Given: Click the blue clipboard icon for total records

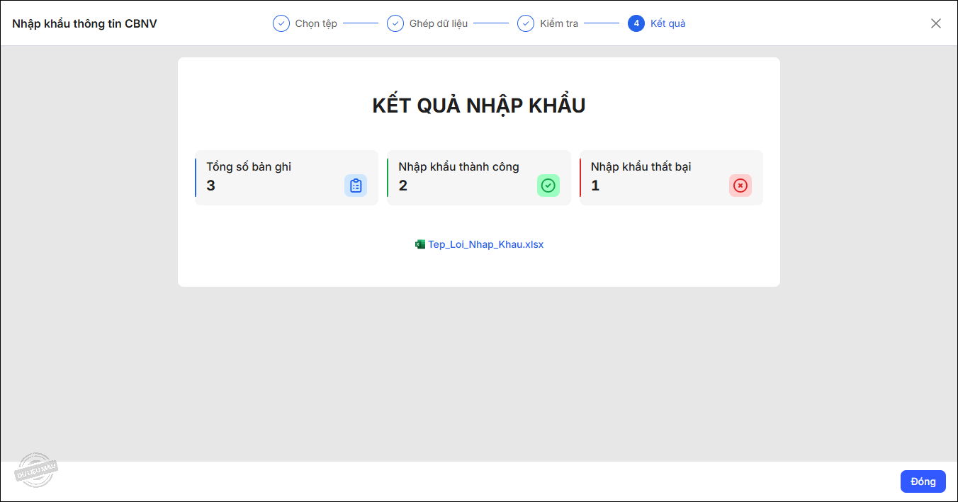Looking at the screenshot, I should [x=356, y=186].
